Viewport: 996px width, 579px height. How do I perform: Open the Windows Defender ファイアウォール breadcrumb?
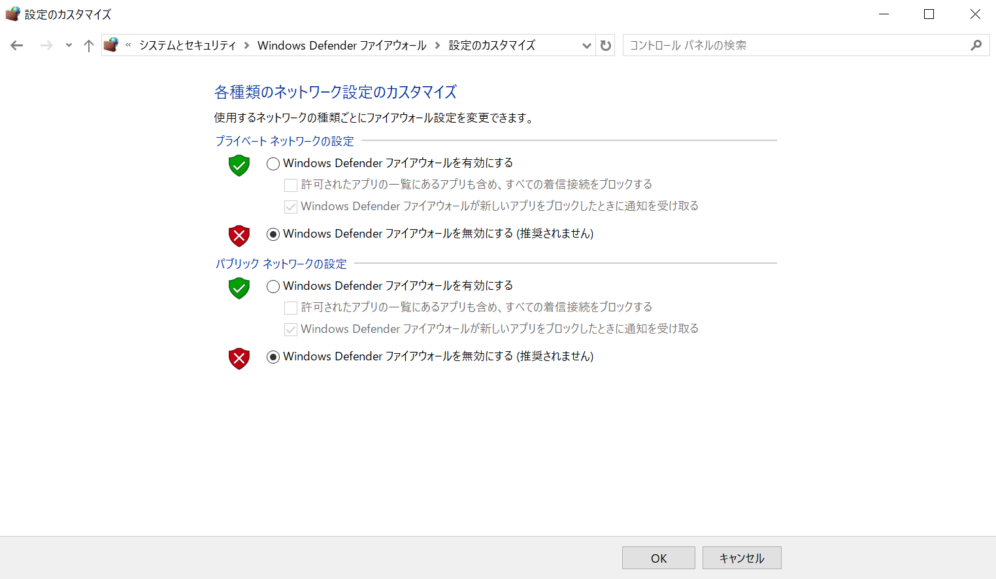click(x=342, y=45)
